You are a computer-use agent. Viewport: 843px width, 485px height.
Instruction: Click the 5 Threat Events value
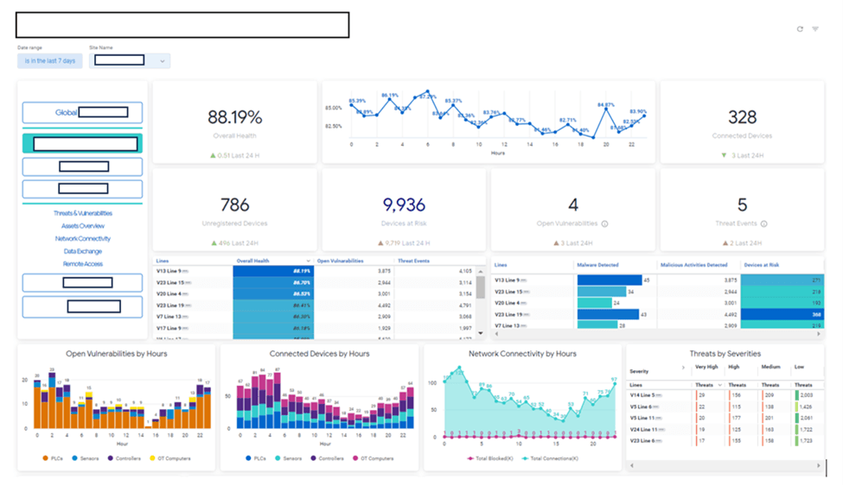pyautogui.click(x=742, y=205)
